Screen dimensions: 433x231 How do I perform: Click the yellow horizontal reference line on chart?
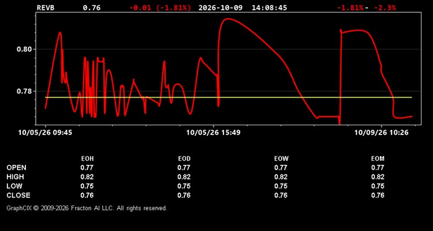(229, 97)
